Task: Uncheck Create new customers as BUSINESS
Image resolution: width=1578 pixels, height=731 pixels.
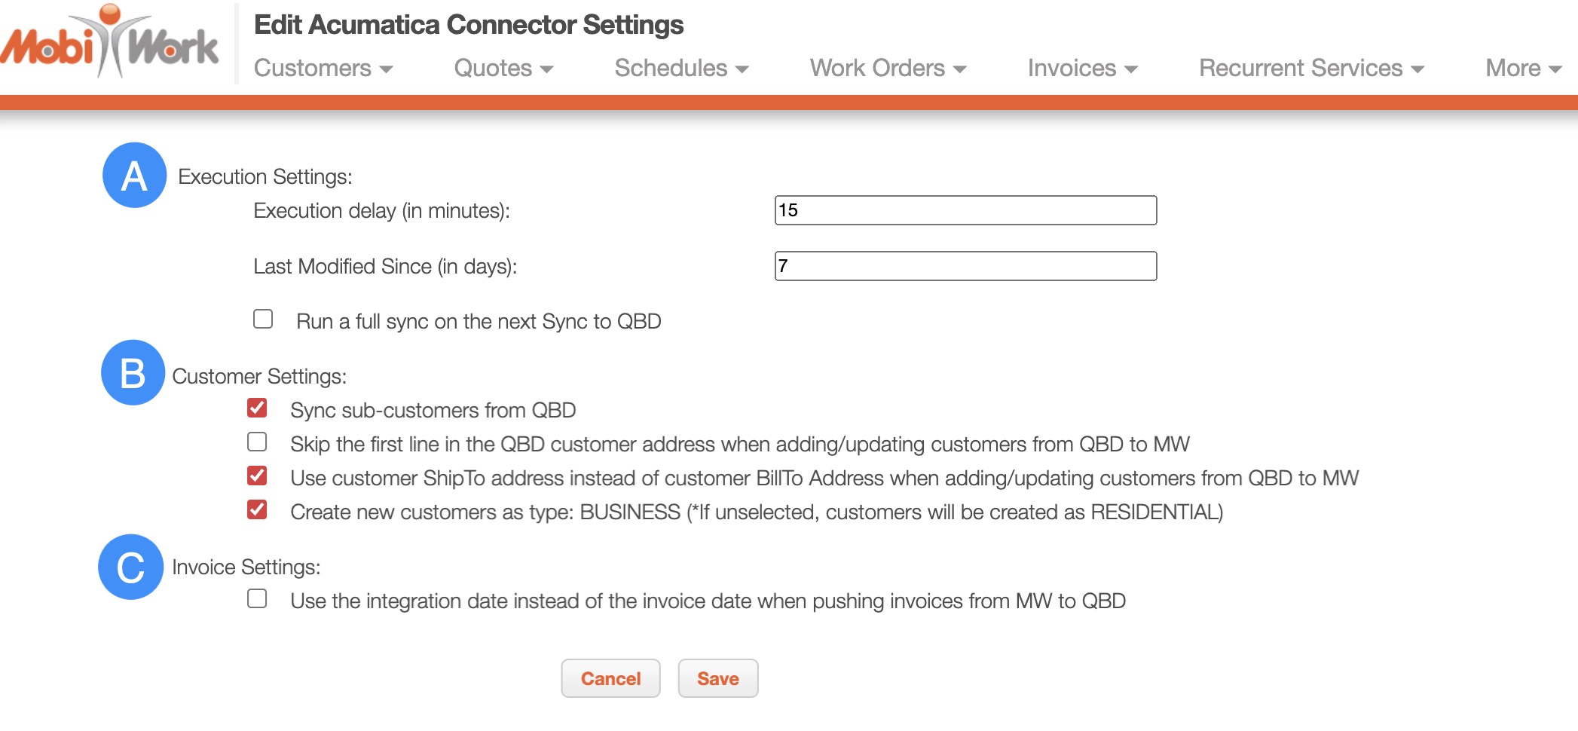Action: pos(257,510)
